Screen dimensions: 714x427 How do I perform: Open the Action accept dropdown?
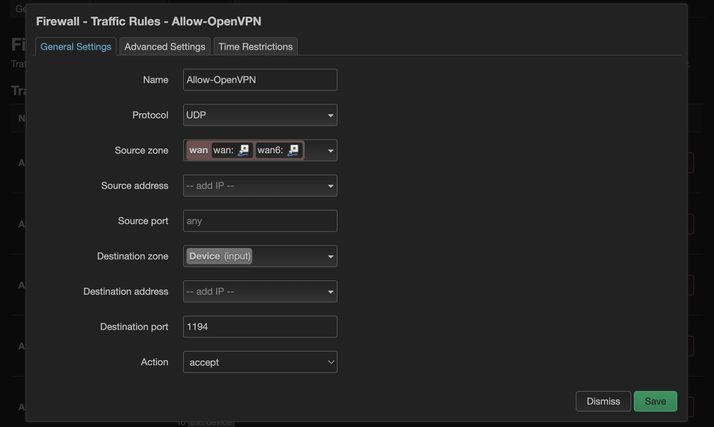pyautogui.click(x=260, y=362)
